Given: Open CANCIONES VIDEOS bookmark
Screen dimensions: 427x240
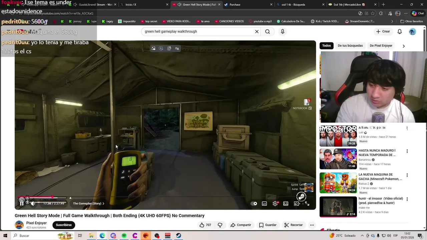Looking at the screenshot, I should [229, 21].
